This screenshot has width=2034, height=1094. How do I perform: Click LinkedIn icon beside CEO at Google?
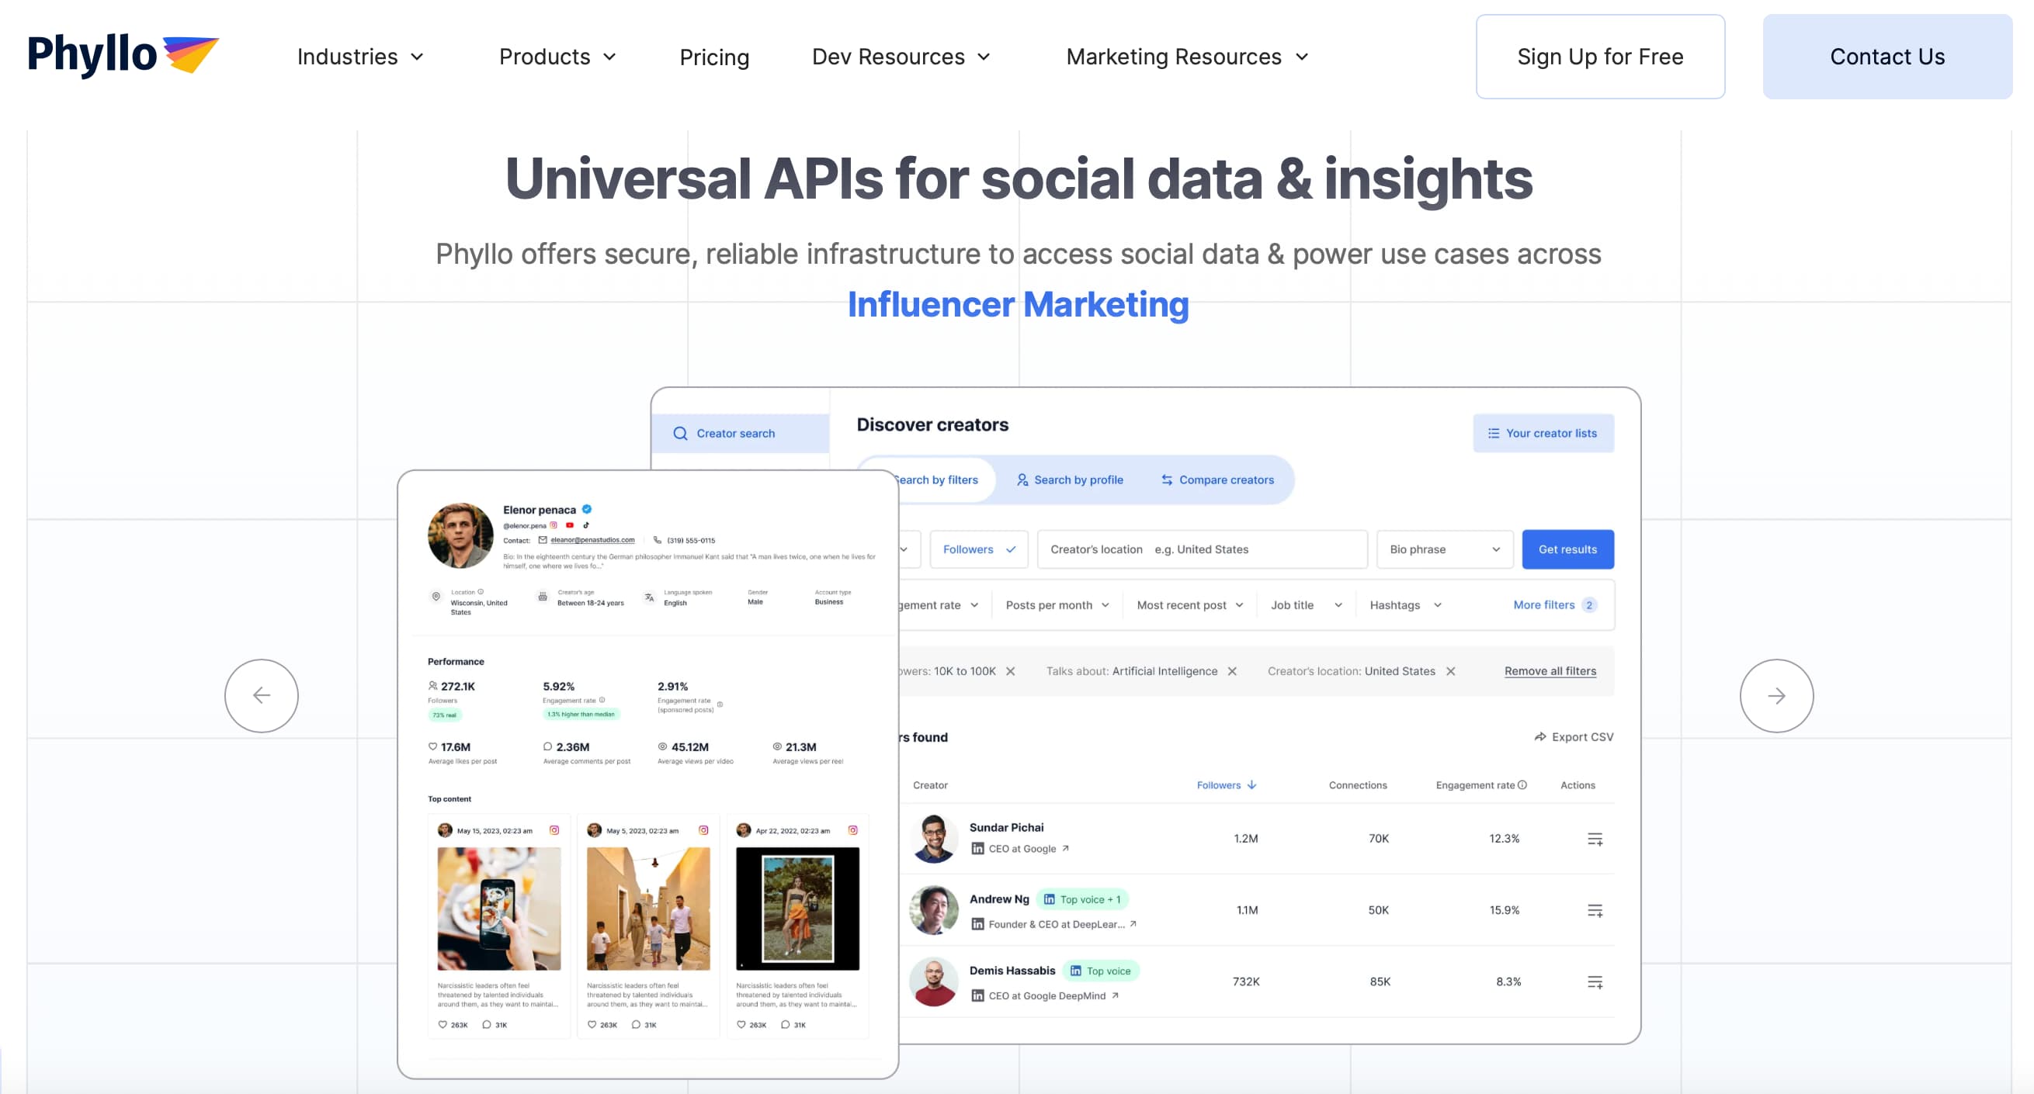(x=977, y=849)
